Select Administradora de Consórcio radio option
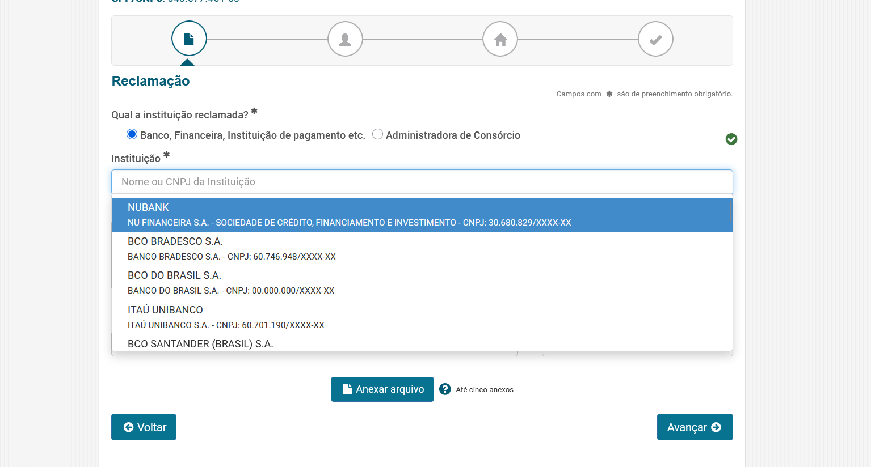871x467 pixels. click(377, 134)
